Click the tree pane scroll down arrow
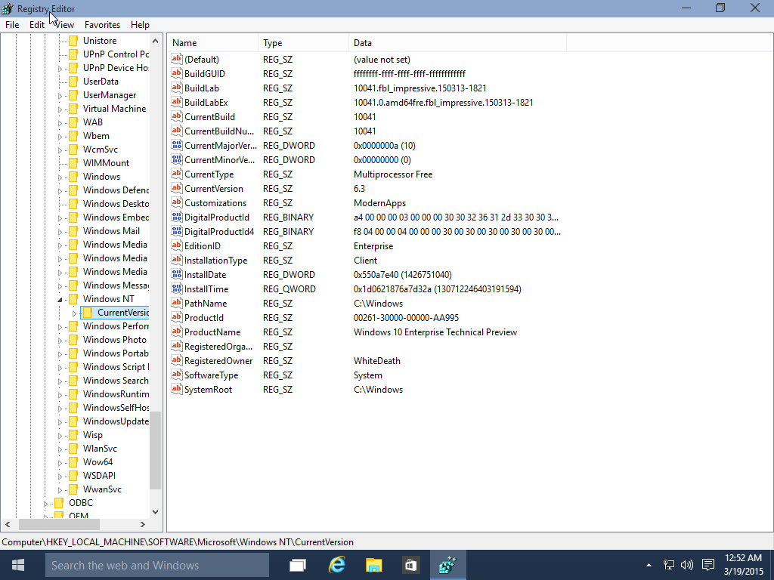 155,512
